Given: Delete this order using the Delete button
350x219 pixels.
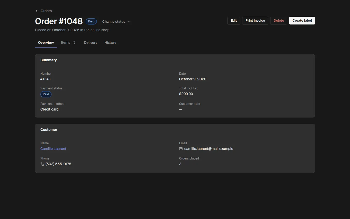Looking at the screenshot, I should (x=279, y=21).
